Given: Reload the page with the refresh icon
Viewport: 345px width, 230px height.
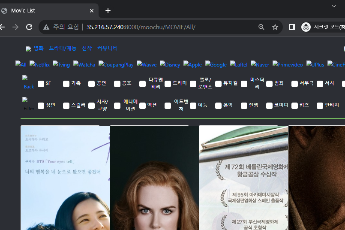Looking at the screenshot, I should point(29,27).
